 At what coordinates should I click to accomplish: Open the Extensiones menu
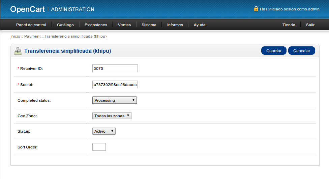pyautogui.click(x=96, y=25)
